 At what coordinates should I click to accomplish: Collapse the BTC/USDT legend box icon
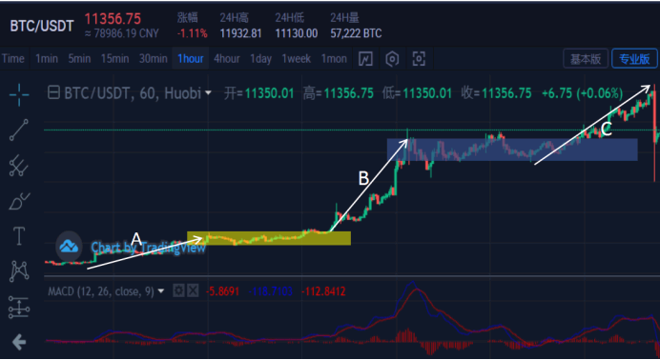click(53, 92)
